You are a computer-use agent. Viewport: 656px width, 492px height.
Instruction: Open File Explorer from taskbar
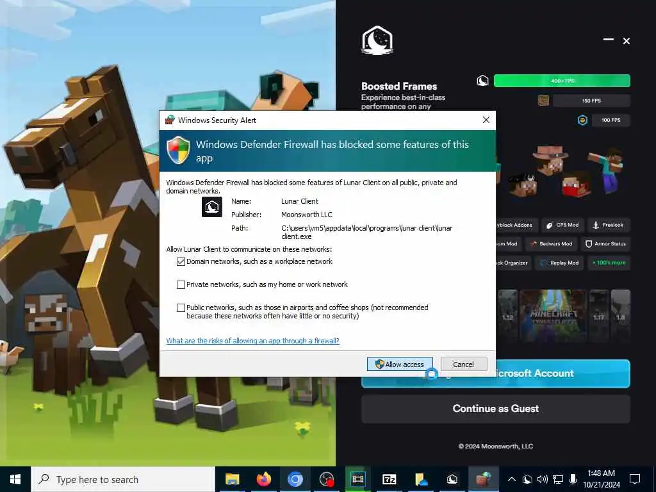[x=232, y=479]
